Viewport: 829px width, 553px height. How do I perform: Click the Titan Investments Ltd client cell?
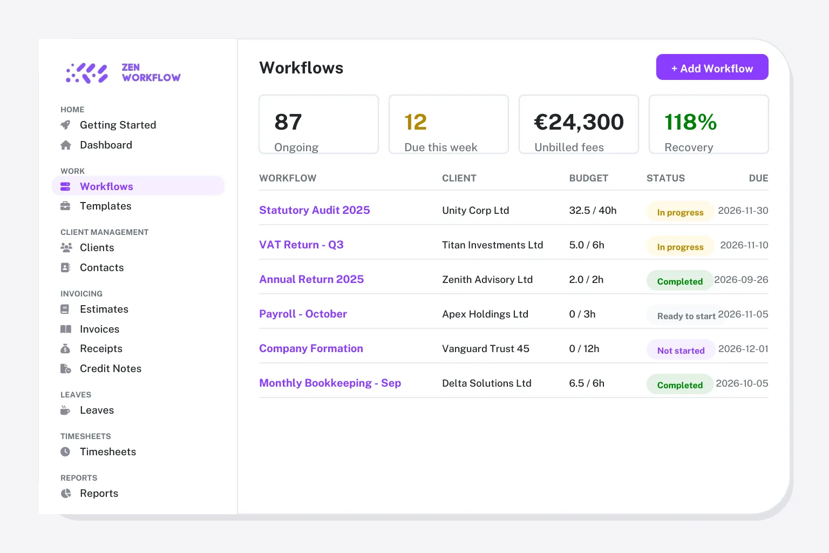coord(493,245)
